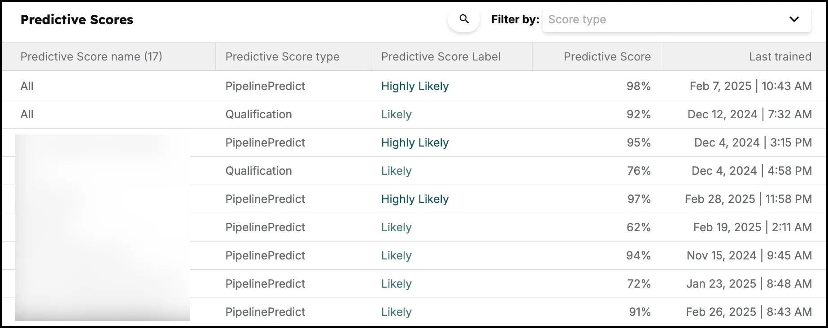Sort by the Last trained column header
This screenshot has height=328, width=828.
pyautogui.click(x=780, y=56)
